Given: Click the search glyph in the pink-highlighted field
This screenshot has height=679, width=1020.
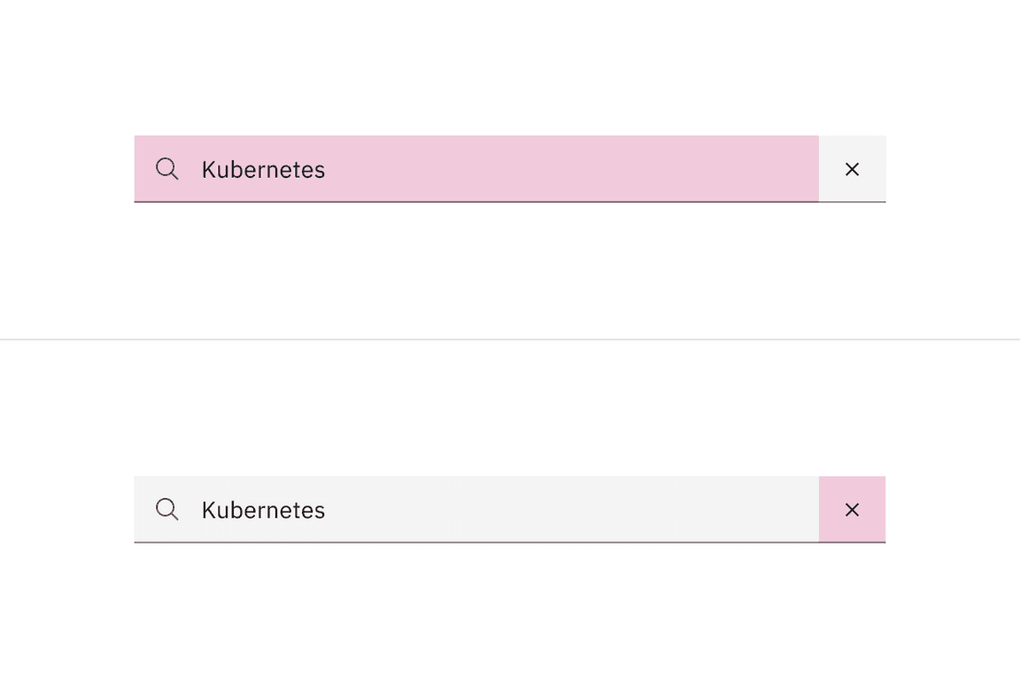Looking at the screenshot, I should point(167,168).
